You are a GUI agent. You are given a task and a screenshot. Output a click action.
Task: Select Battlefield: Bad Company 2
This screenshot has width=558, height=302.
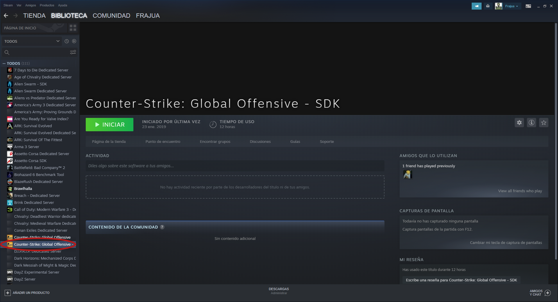click(x=41, y=168)
